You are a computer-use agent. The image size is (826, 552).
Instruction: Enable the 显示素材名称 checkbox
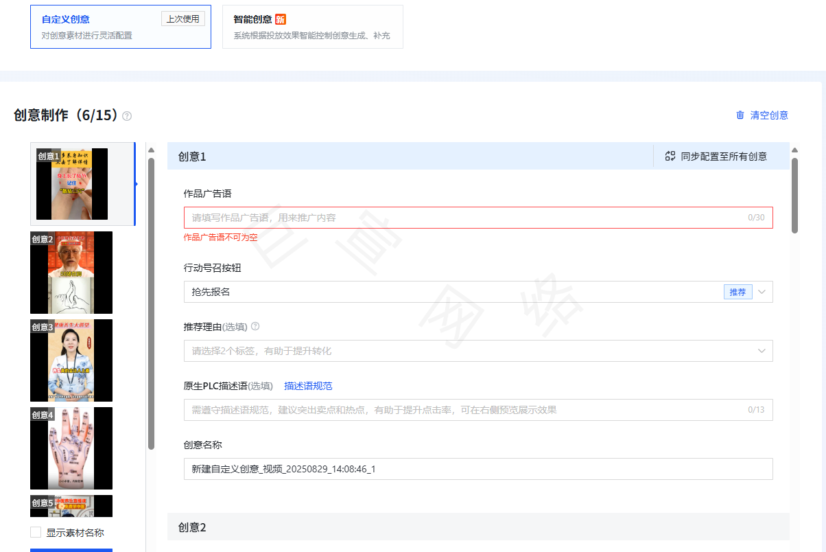click(35, 531)
